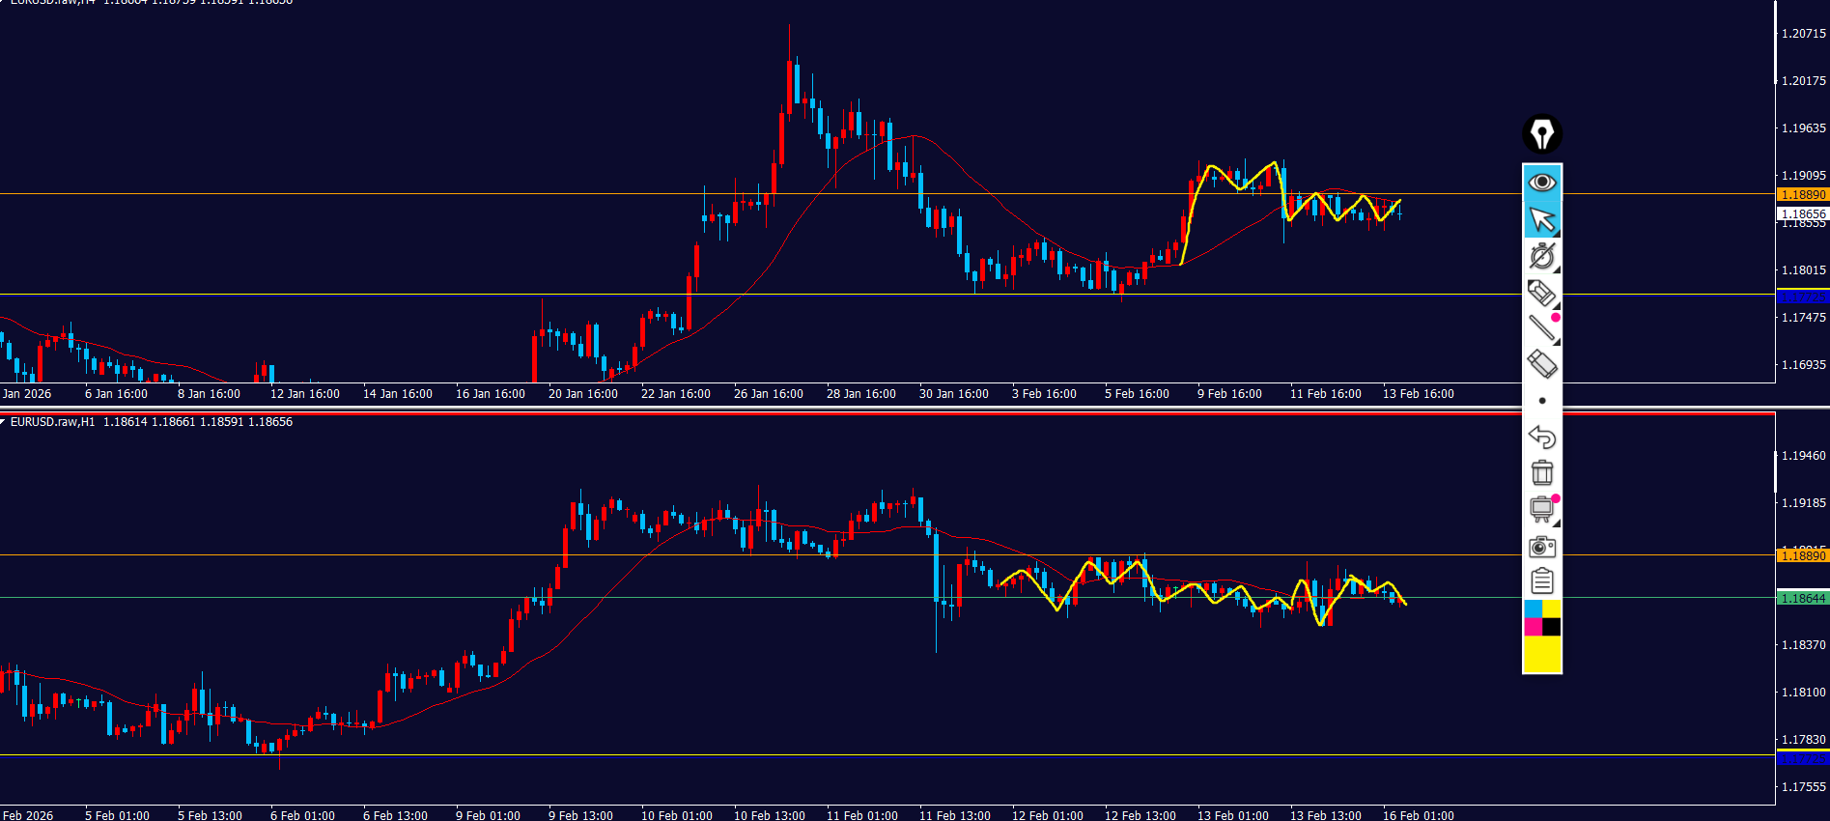Click the pen nib logo button
The width and height of the screenshot is (1830, 821).
(1542, 134)
